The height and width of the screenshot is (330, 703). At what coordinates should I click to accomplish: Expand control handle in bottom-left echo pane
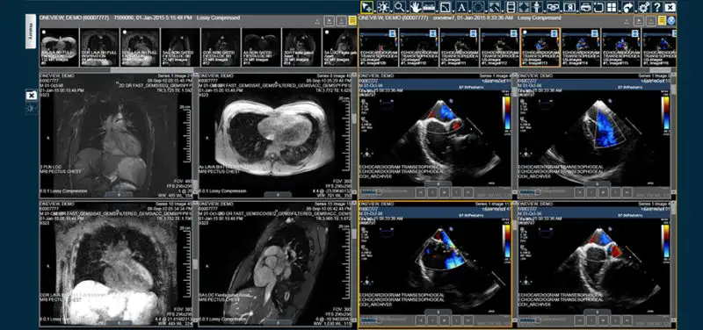point(438,312)
